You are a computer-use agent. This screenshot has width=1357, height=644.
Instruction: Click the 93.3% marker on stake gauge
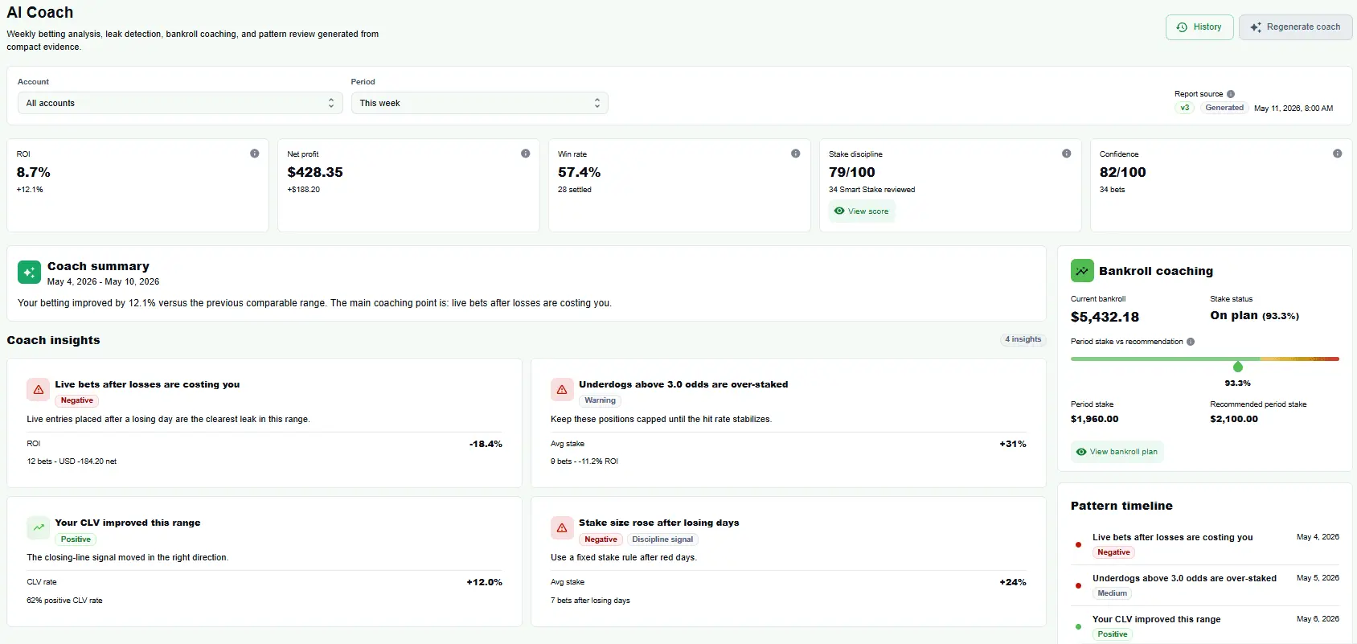click(1238, 367)
